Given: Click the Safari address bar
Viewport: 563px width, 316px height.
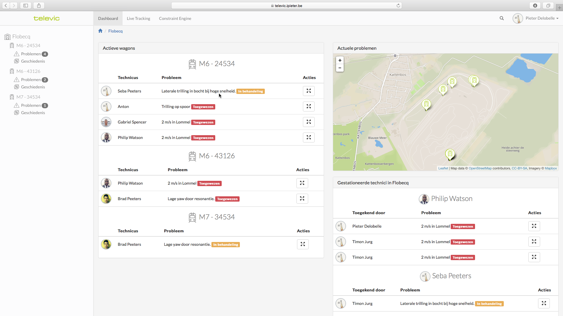Looking at the screenshot, I should click(x=286, y=6).
